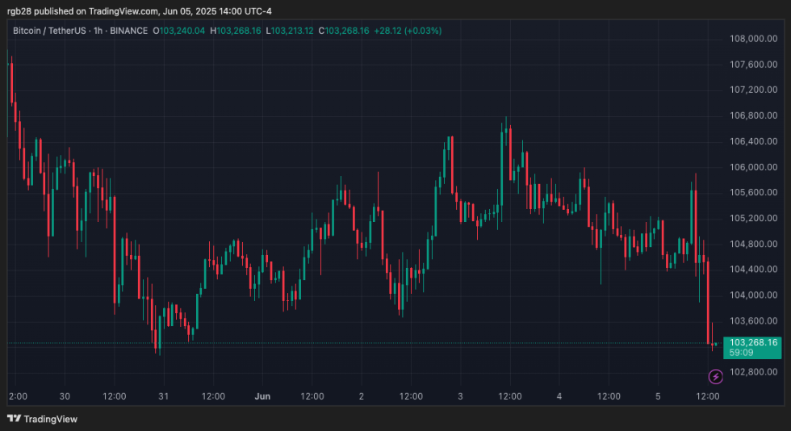Click the 107,200.00 price axis label

coord(753,90)
